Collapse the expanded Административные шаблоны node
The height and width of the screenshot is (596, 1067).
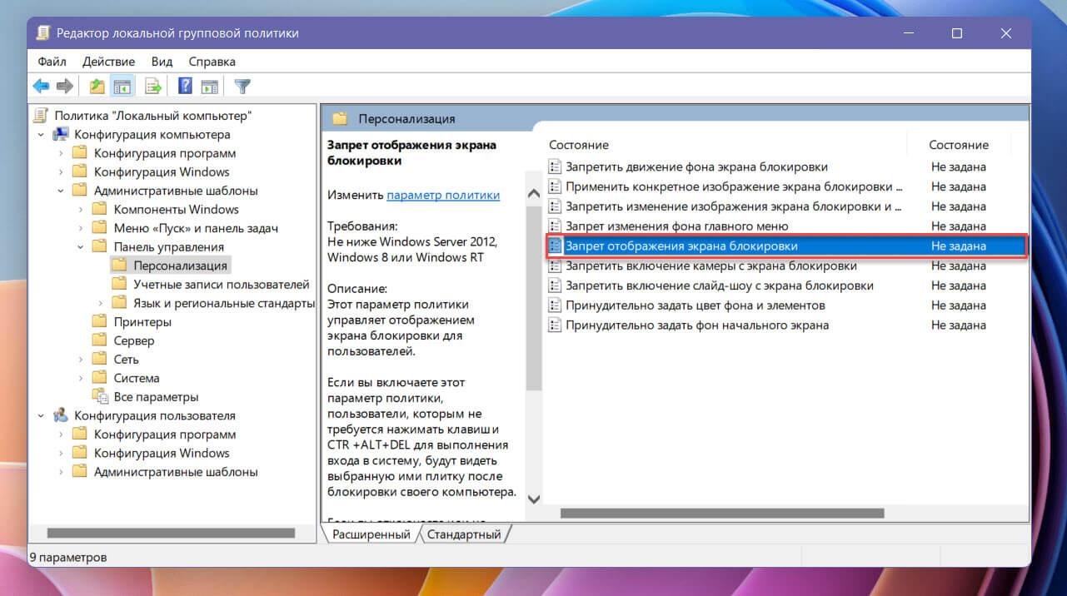(x=61, y=191)
